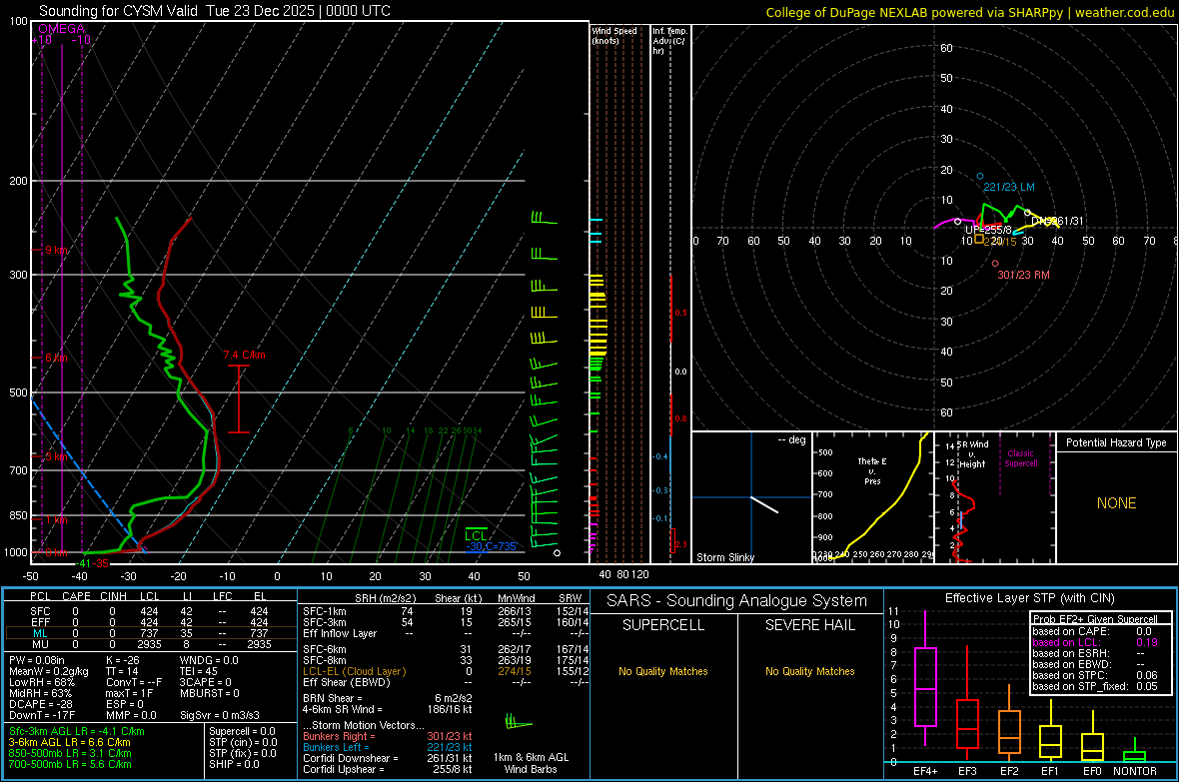Screen dimensions: 1179x782
Task: Click the SigSvr = 0 m3/s3 value
Action: point(220,715)
